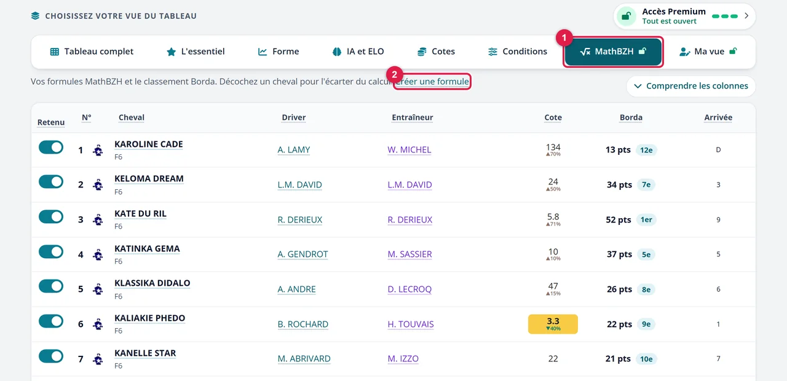787x381 pixels.
Task: Open the Accès Premium panel
Action: [684, 16]
